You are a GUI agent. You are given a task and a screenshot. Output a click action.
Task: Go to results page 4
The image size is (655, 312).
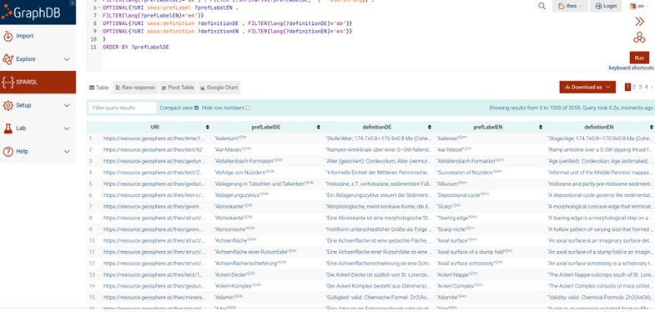point(646,87)
